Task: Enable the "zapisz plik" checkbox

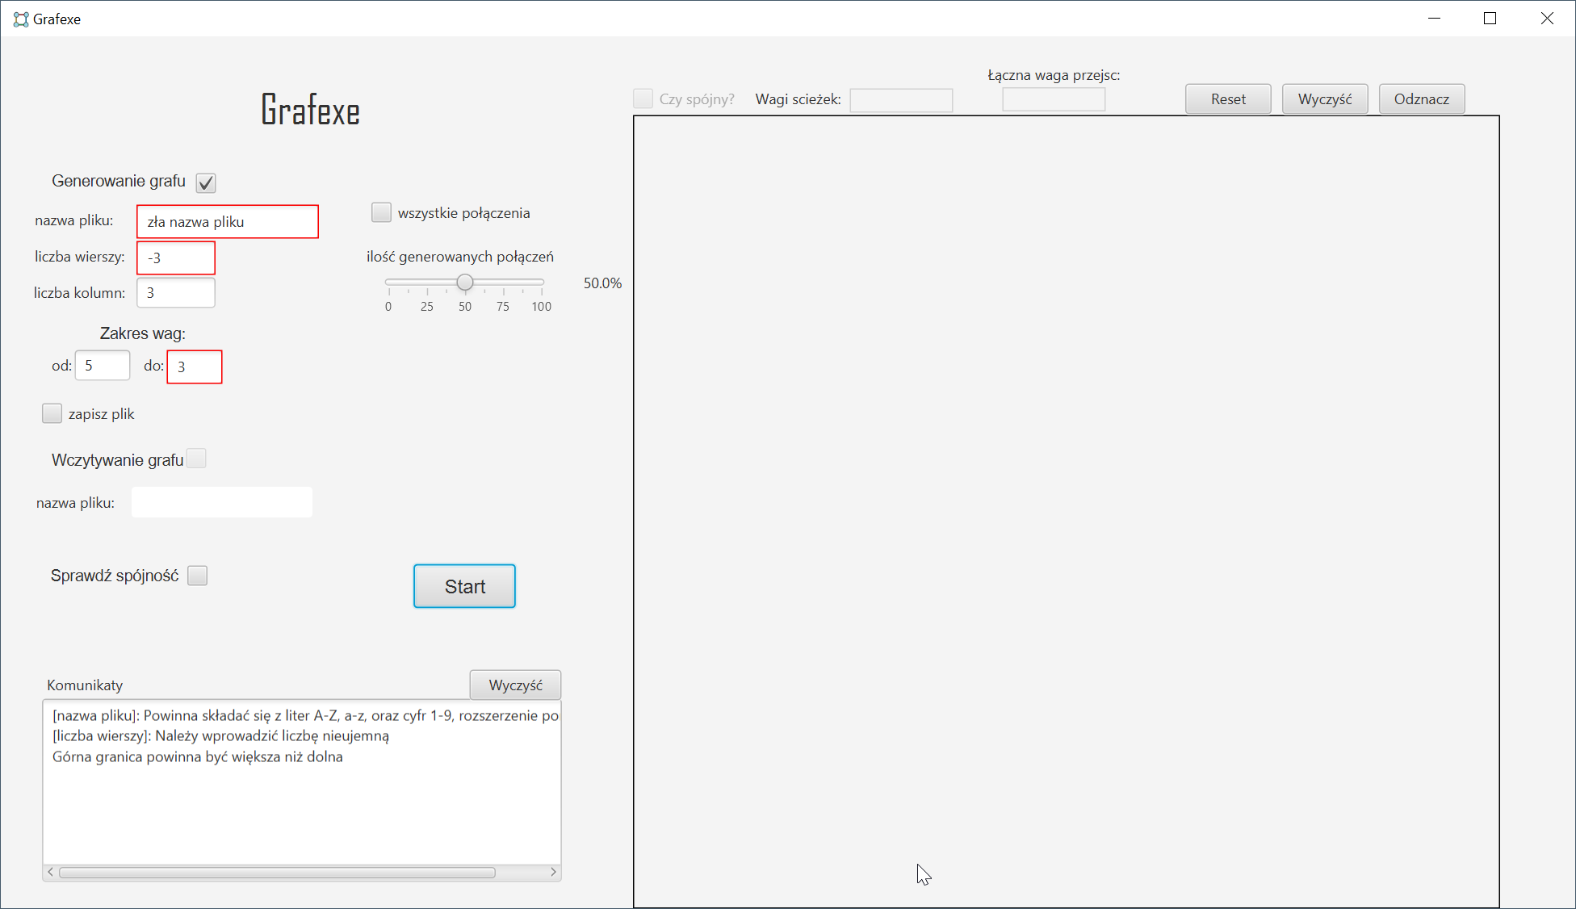Action: 52,413
